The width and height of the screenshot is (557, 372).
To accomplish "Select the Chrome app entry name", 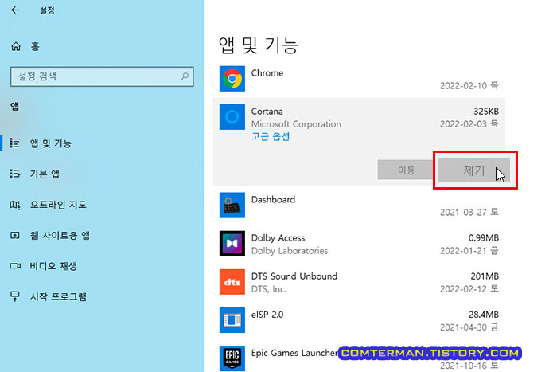I will pyautogui.click(x=267, y=73).
